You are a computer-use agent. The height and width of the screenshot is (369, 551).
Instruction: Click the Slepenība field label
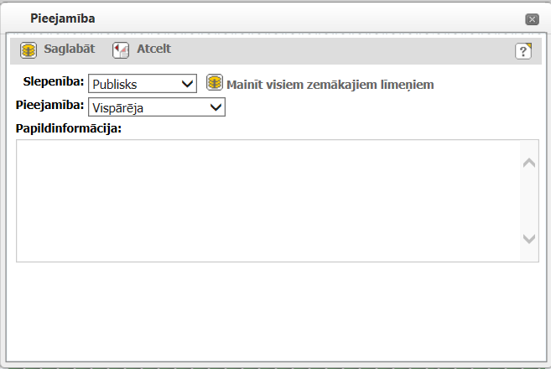[51, 82]
